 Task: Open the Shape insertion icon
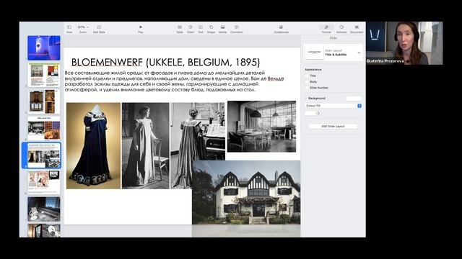pos(211,27)
